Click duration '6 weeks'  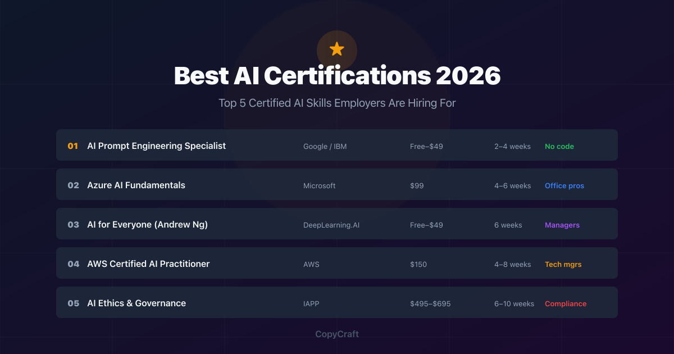click(x=508, y=225)
